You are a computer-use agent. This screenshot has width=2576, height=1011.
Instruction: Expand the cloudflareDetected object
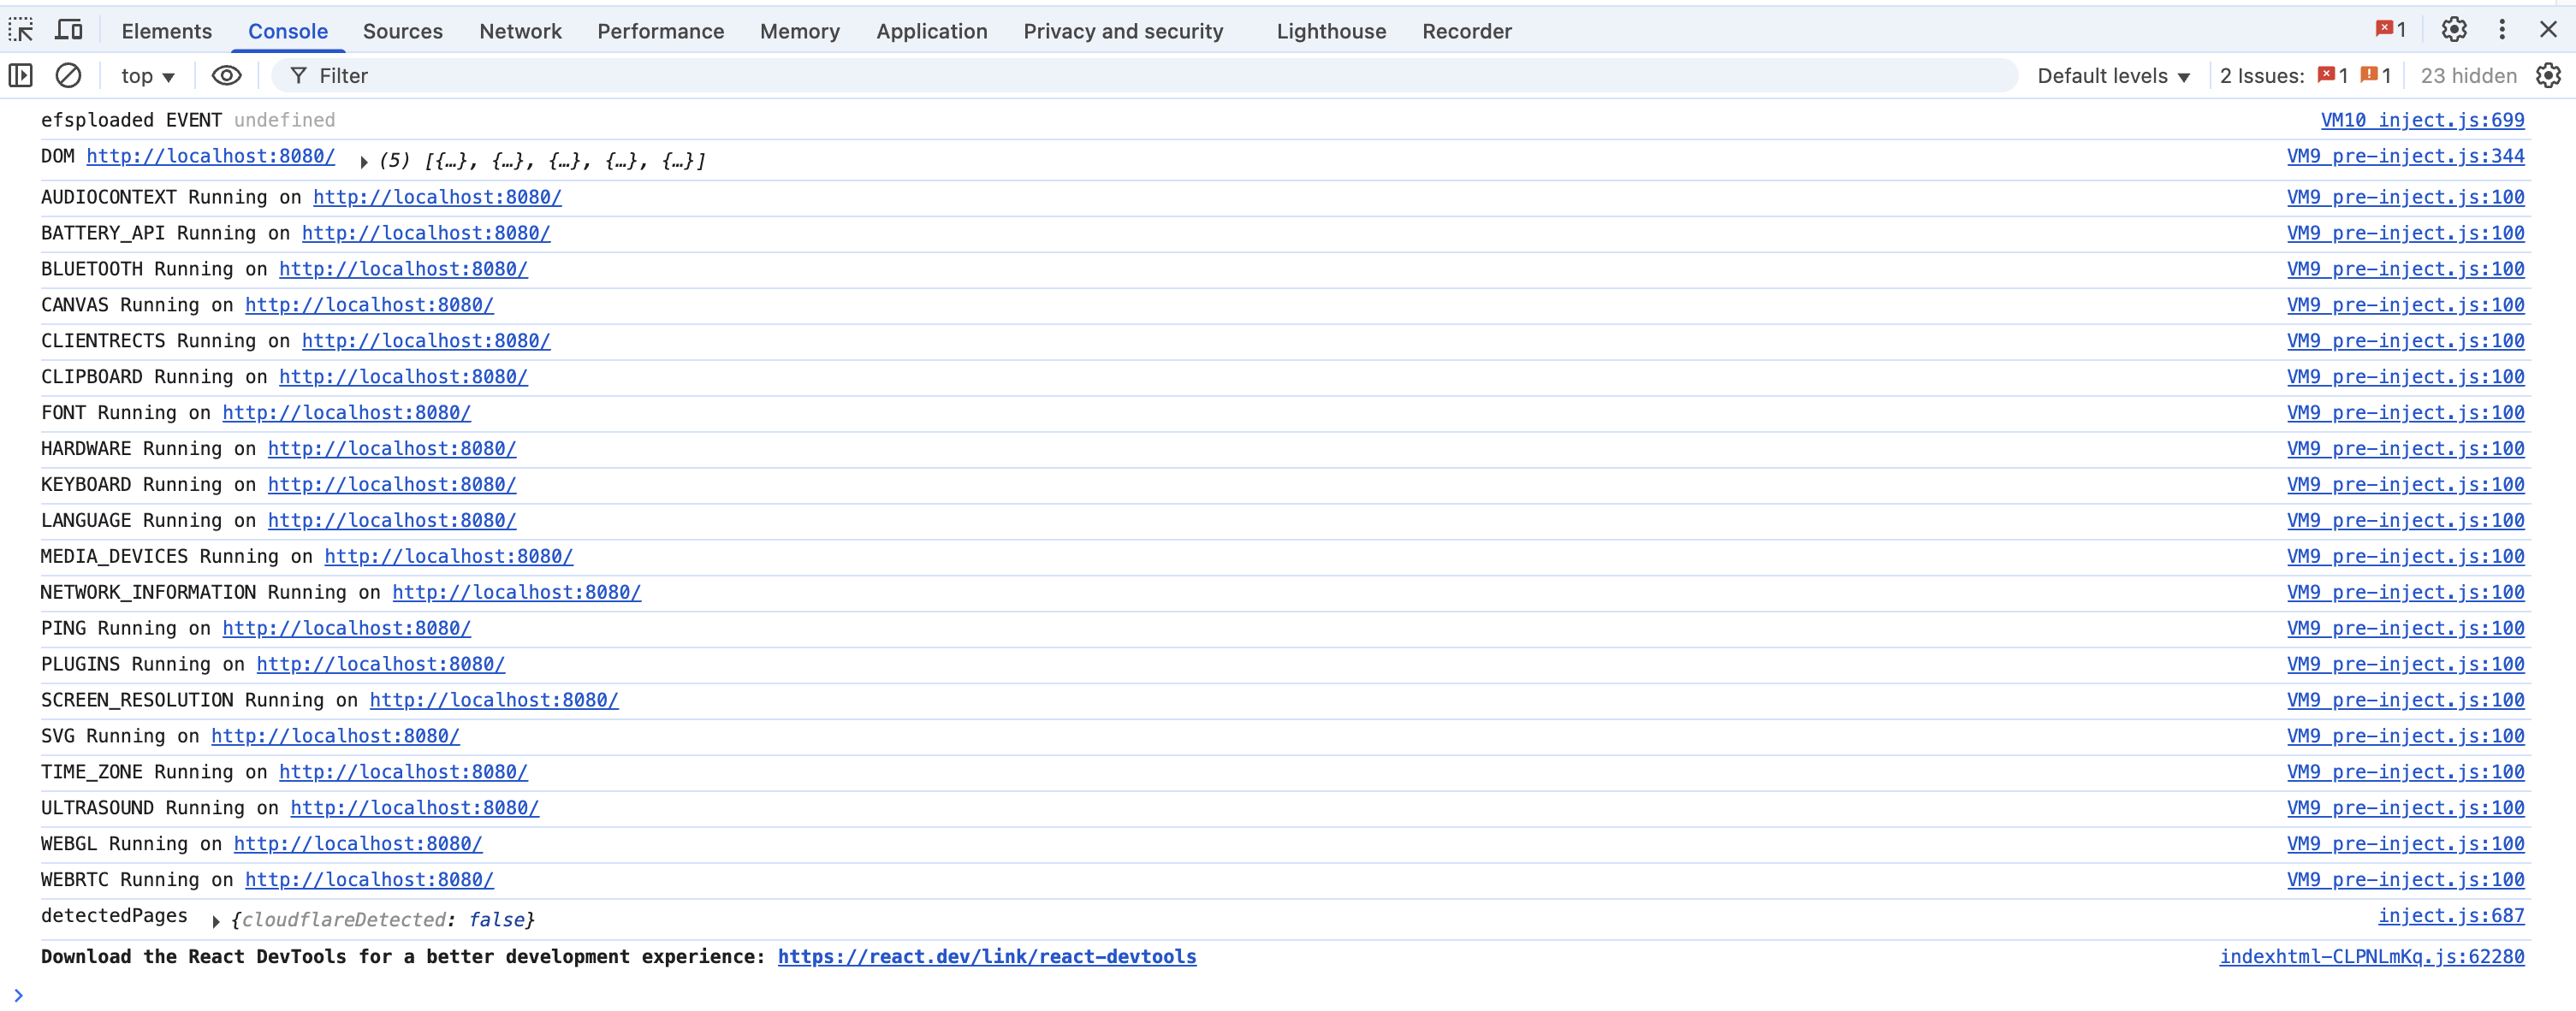click(216, 921)
